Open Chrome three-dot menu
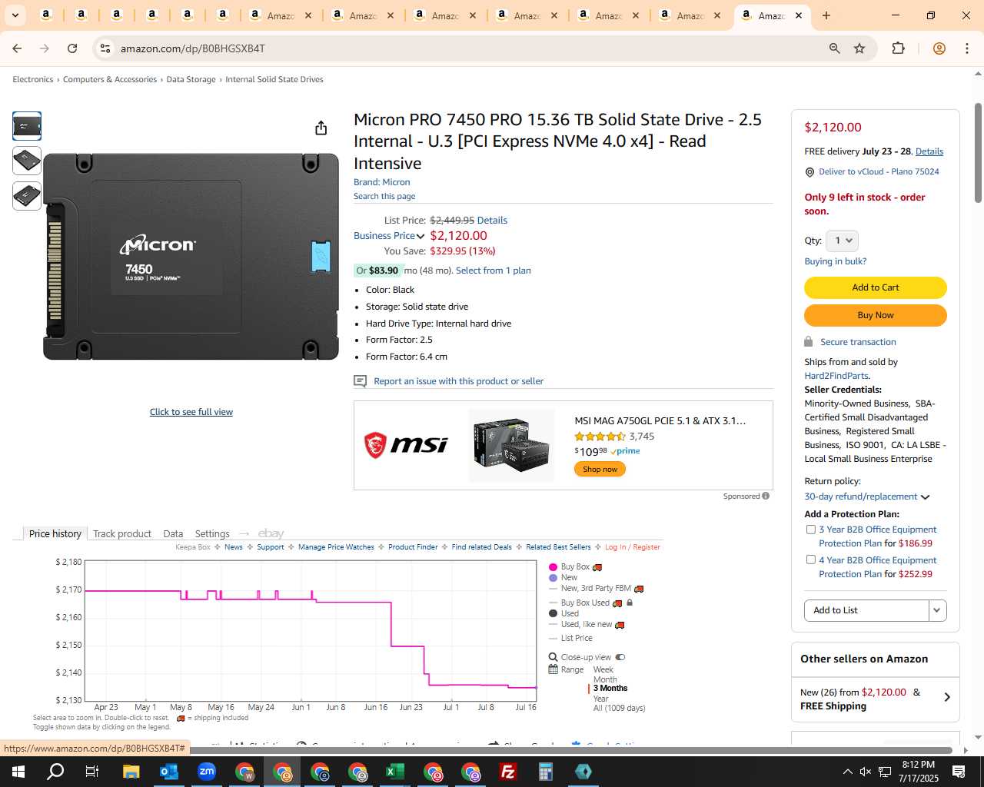Image resolution: width=984 pixels, height=787 pixels. 966,48
